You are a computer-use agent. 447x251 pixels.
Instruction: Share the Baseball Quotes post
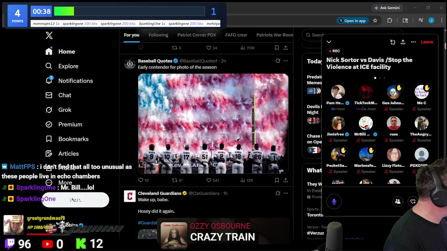286,180
